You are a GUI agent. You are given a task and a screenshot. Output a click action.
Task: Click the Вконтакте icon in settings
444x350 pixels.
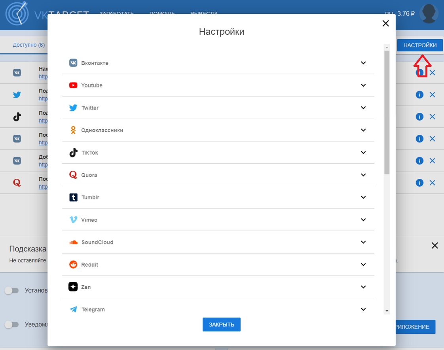pyautogui.click(x=73, y=63)
